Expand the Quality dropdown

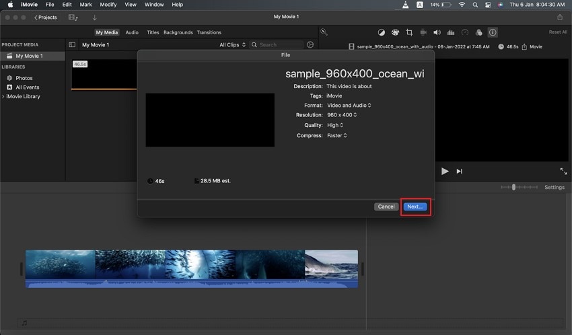[335, 125]
